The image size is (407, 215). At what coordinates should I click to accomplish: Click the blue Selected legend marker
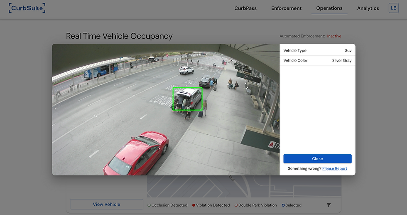tap(283, 205)
